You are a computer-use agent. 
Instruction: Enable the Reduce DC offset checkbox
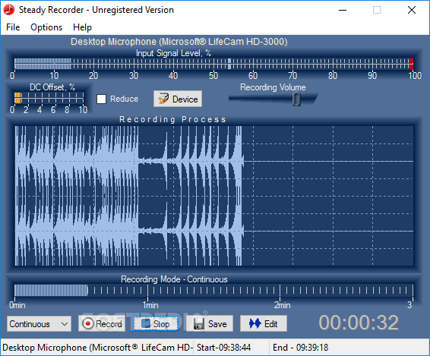point(102,99)
